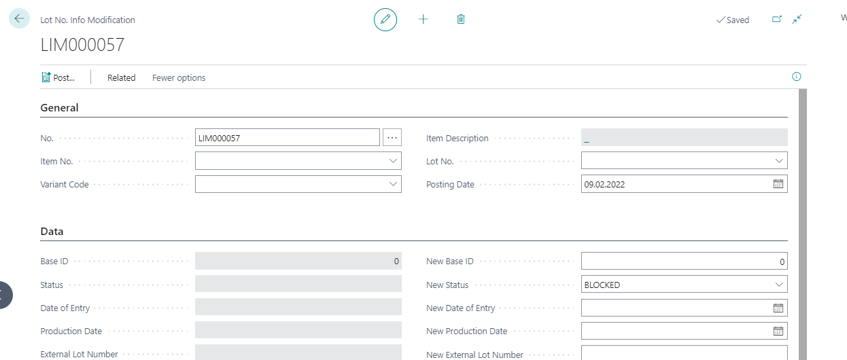847x360 pixels.
Task: Click the No. field ellipsis button
Action: pos(392,137)
